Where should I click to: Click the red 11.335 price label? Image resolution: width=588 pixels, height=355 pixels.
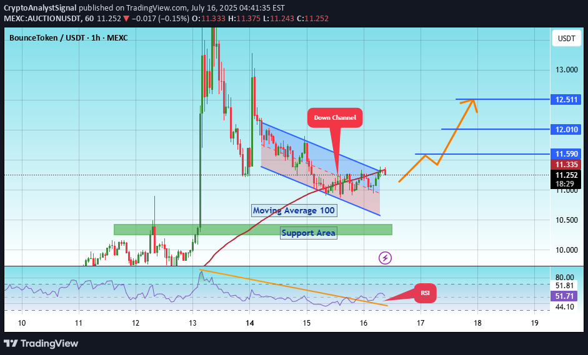(x=566, y=164)
